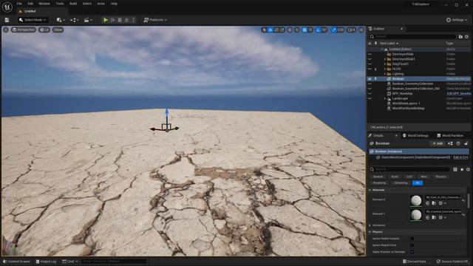473x266 pixels.
Task: Open the Cinematics clapperboard dropdown
Action: click(x=88, y=20)
